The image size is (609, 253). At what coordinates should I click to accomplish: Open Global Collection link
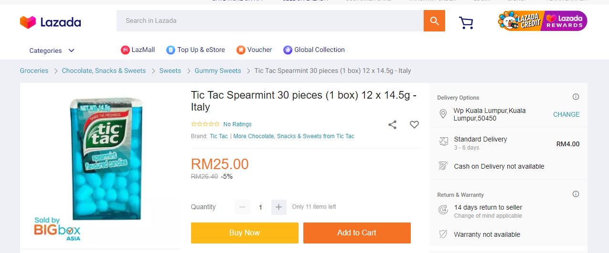click(x=314, y=50)
